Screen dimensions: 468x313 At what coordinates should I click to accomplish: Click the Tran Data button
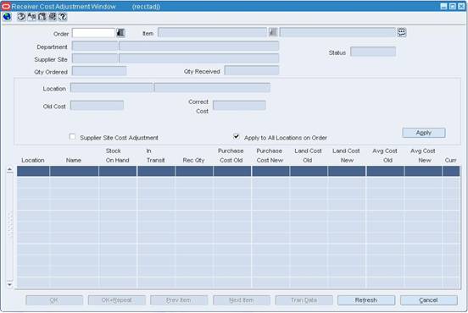pyautogui.click(x=304, y=300)
